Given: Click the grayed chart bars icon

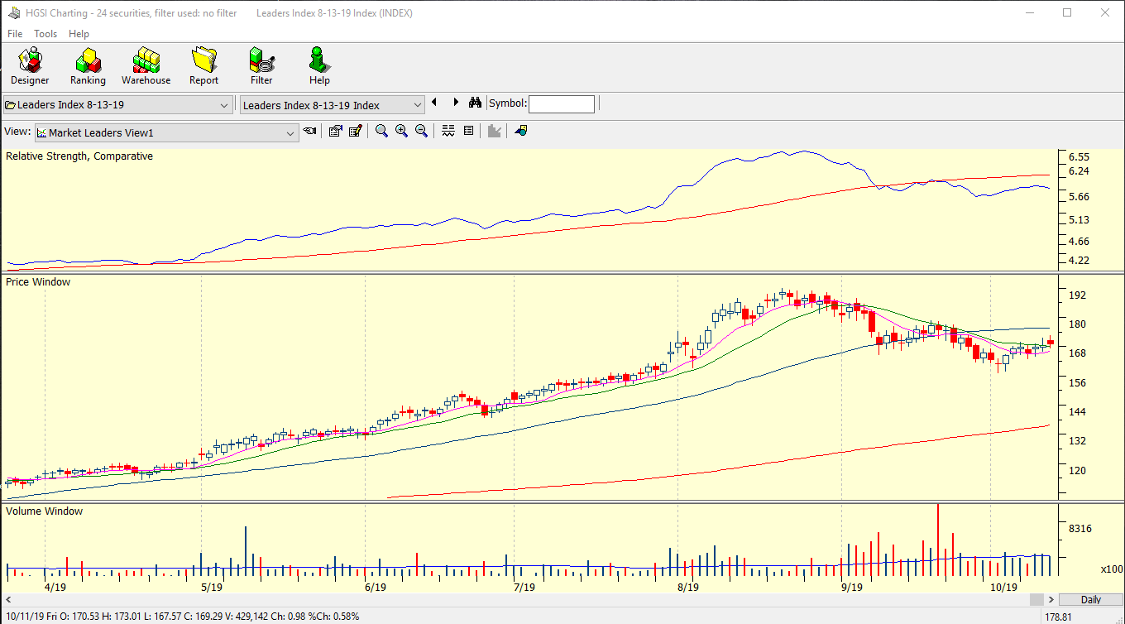Looking at the screenshot, I should pyautogui.click(x=495, y=131).
